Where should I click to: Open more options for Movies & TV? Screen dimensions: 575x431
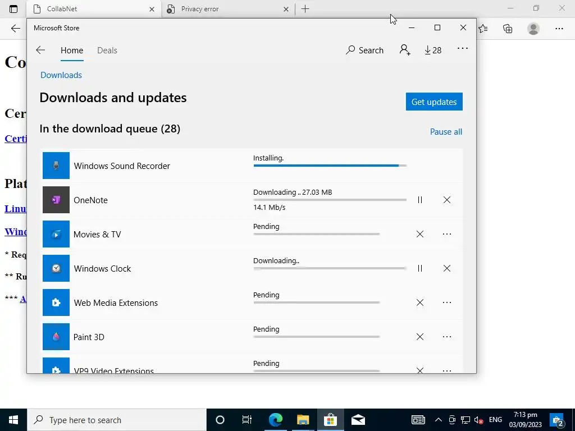[446, 234]
